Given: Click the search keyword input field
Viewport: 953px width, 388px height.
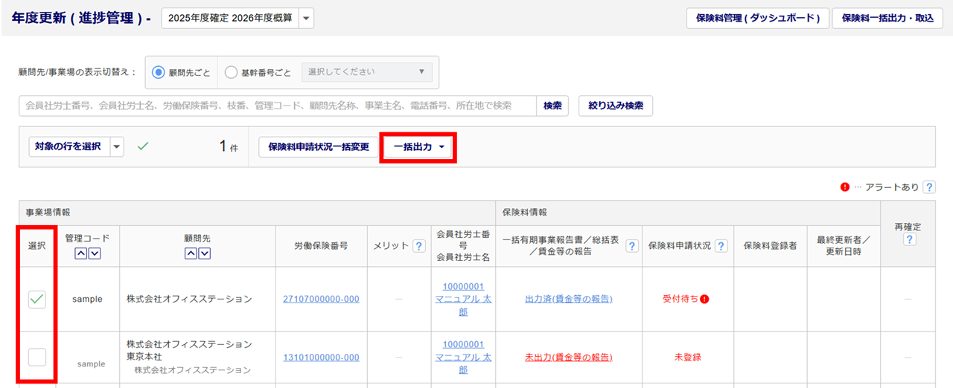Looking at the screenshot, I should (x=277, y=106).
